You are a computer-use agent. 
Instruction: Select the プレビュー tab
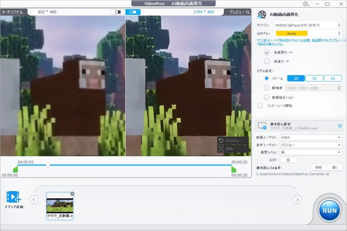click(238, 12)
